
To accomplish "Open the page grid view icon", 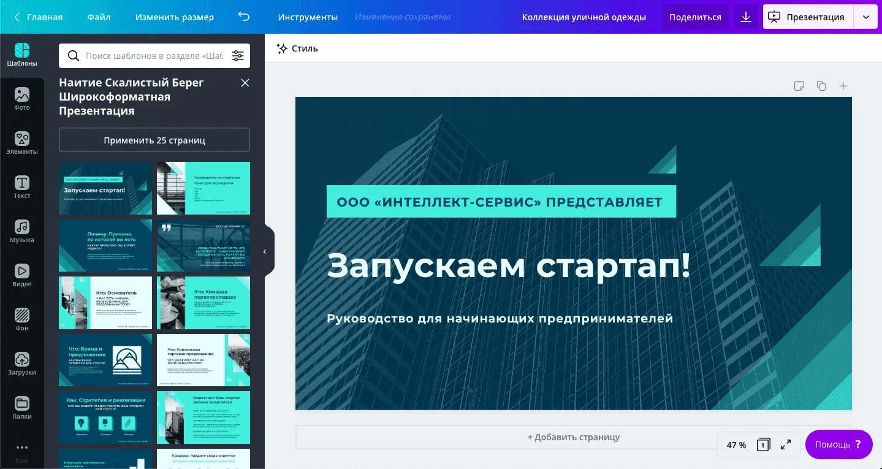I will click(763, 445).
